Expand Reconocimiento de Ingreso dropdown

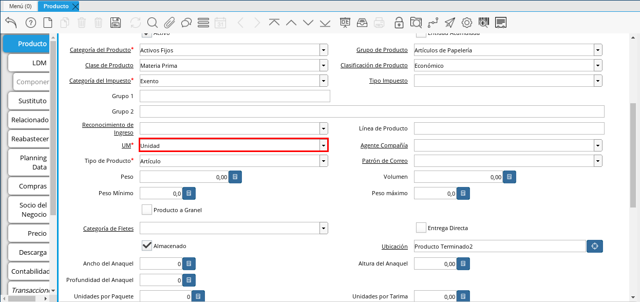324,128
